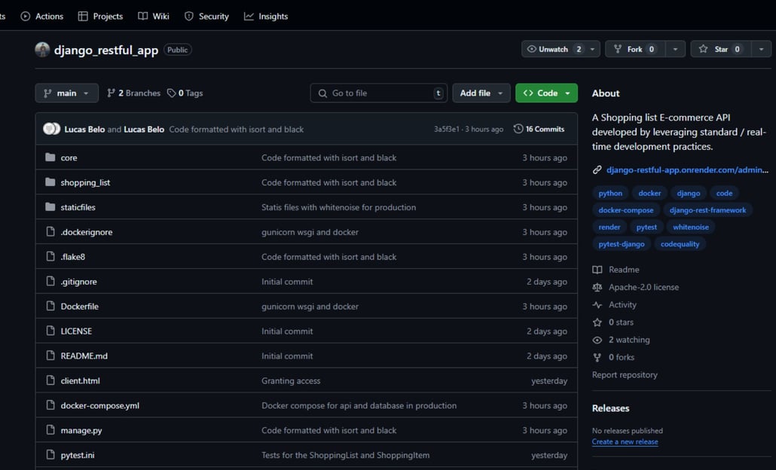Open the django-restful-app.onrender.com website link
This screenshot has width=776, height=470.
click(687, 169)
